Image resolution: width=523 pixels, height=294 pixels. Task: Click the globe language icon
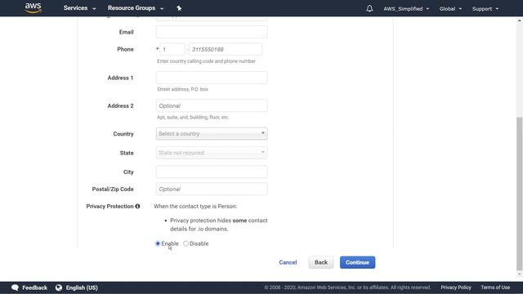[x=59, y=287]
